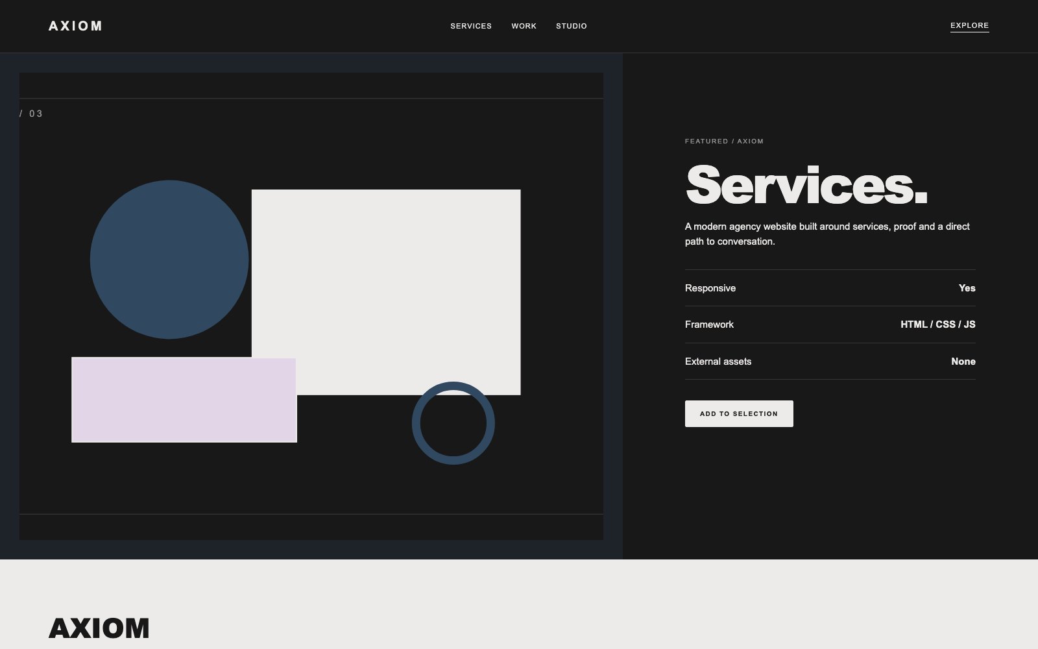Open the Services nav link
Screen dimensions: 1038x649
coord(471,26)
